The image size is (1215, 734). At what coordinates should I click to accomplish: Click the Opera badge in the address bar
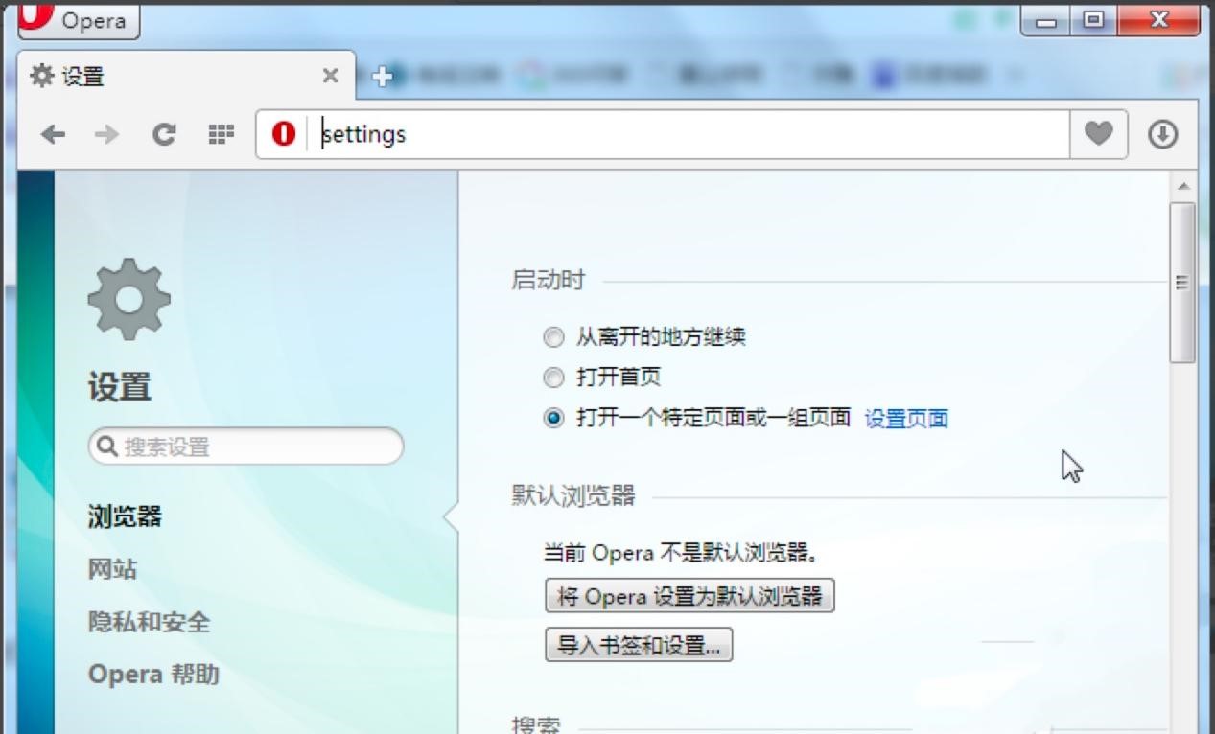(284, 134)
